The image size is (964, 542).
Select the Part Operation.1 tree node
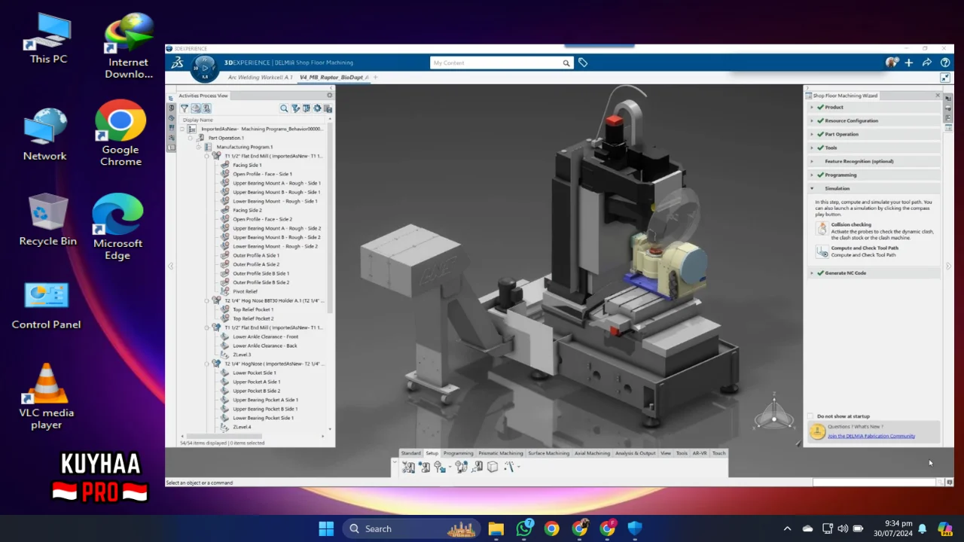pos(226,138)
